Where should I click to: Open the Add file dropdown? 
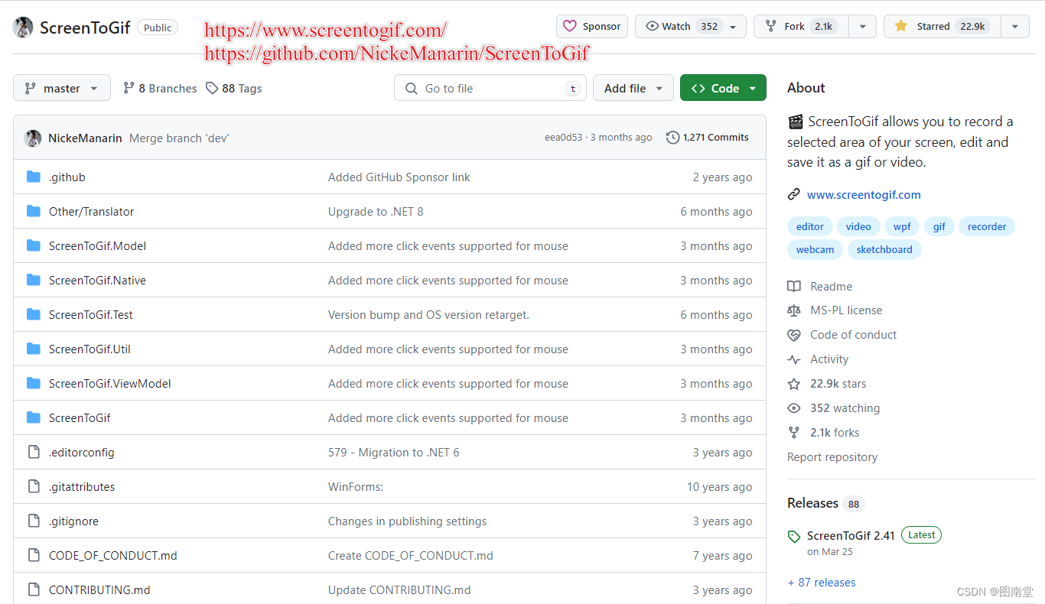coord(633,88)
